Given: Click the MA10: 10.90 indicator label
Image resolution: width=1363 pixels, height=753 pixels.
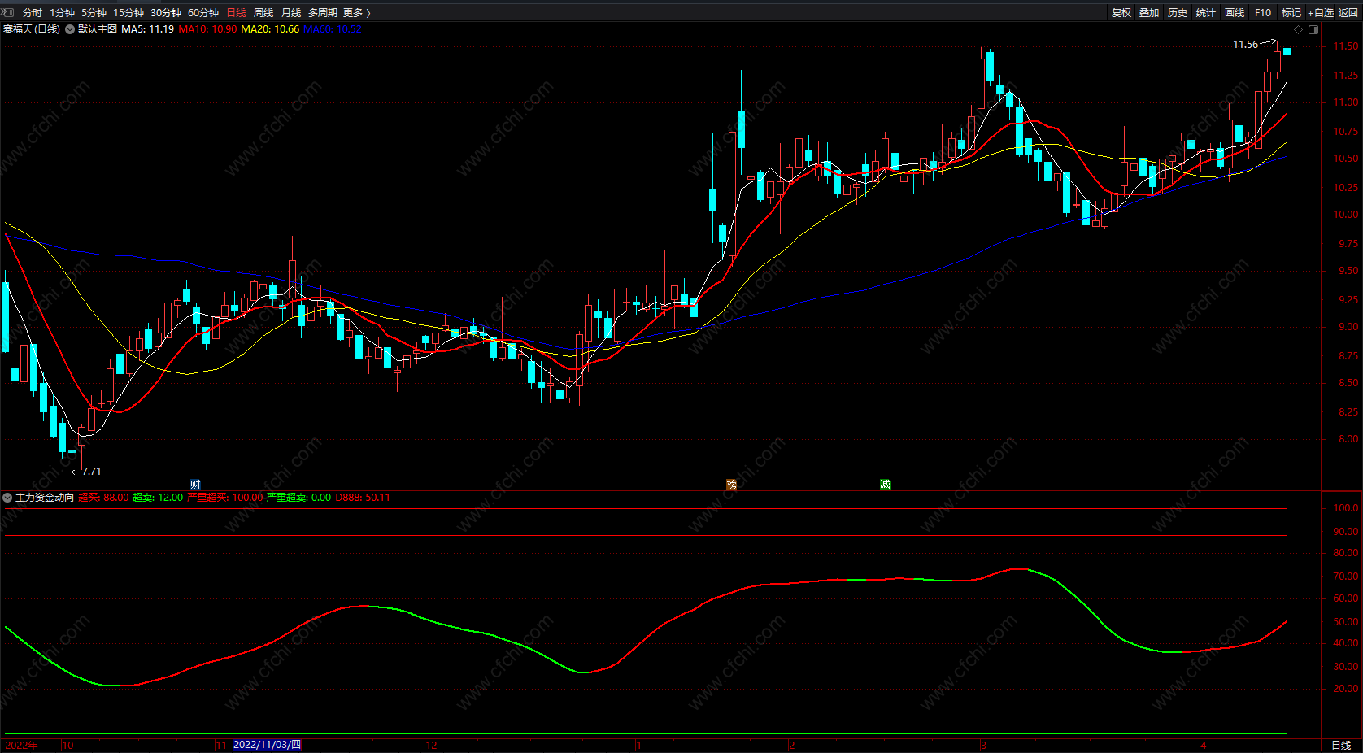Looking at the screenshot, I should pos(207,29).
